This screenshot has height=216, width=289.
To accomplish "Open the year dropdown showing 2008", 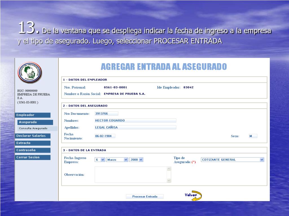I will click(136, 160).
